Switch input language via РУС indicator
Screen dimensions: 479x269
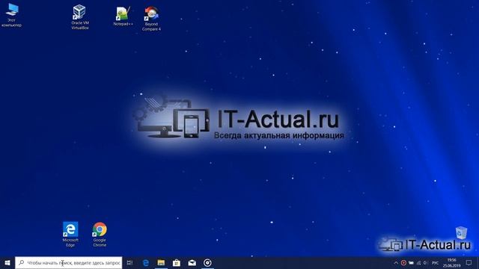point(436,262)
